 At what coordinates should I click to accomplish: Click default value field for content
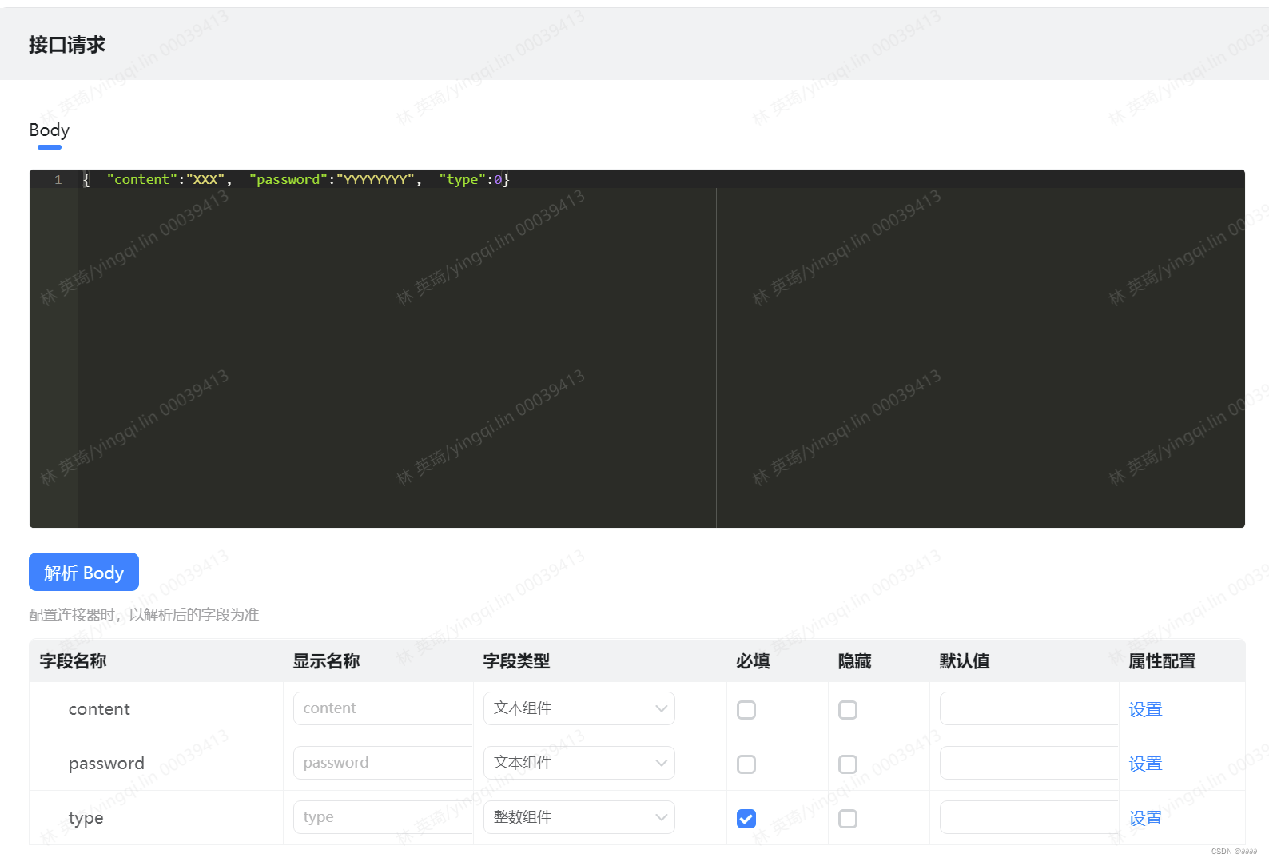(x=1029, y=708)
